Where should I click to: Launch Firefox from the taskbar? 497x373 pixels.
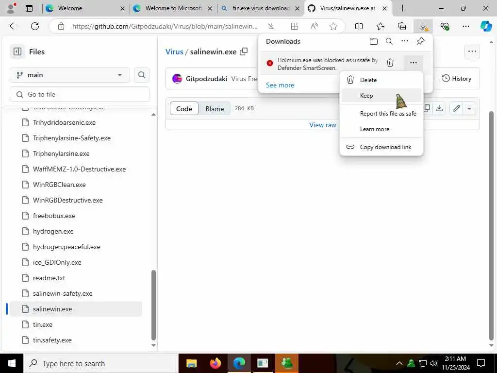[x=215, y=363]
